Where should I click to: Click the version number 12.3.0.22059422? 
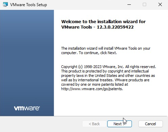115,27
